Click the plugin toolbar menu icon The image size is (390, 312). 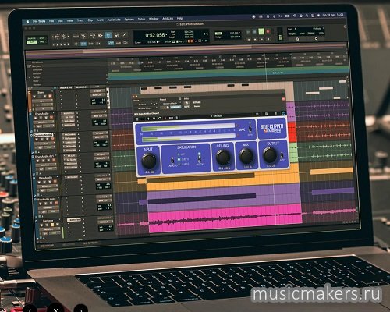136,119
